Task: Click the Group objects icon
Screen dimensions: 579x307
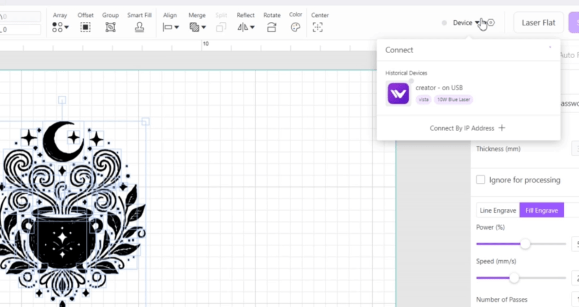Action: tap(110, 27)
